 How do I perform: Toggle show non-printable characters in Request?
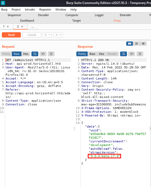tap(43, 54)
